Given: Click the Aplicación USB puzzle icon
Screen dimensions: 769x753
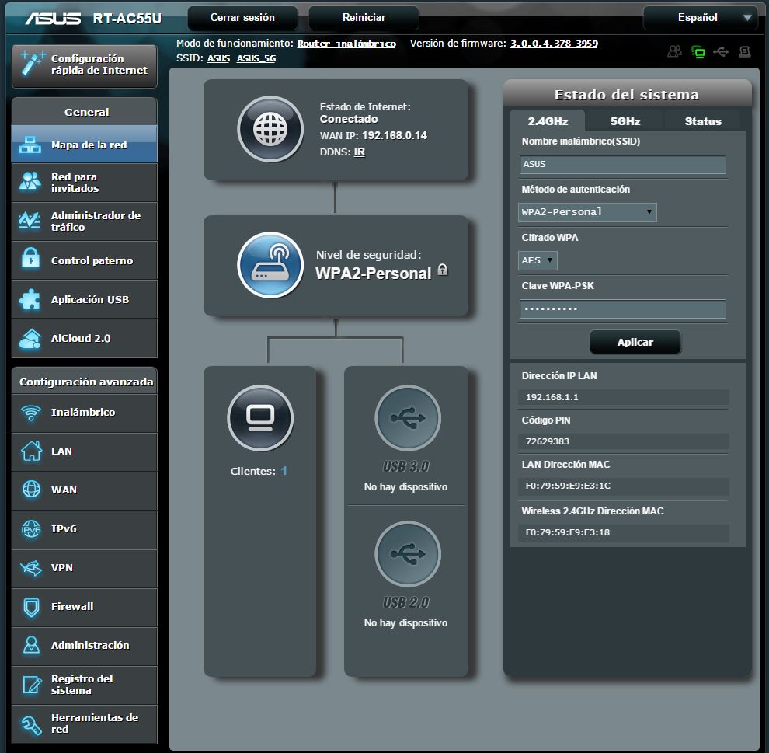Looking at the screenshot, I should (30, 298).
